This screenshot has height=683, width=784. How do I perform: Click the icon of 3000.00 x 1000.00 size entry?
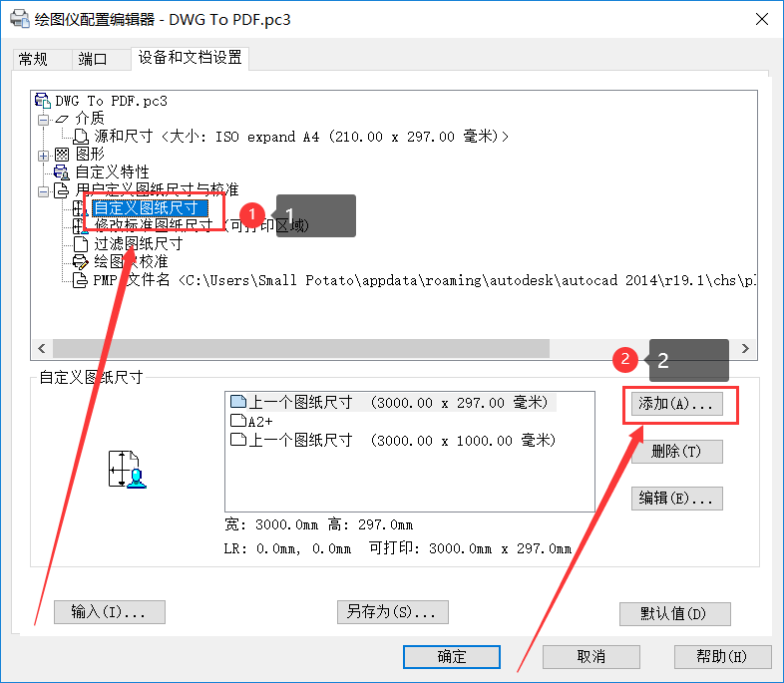[238, 440]
